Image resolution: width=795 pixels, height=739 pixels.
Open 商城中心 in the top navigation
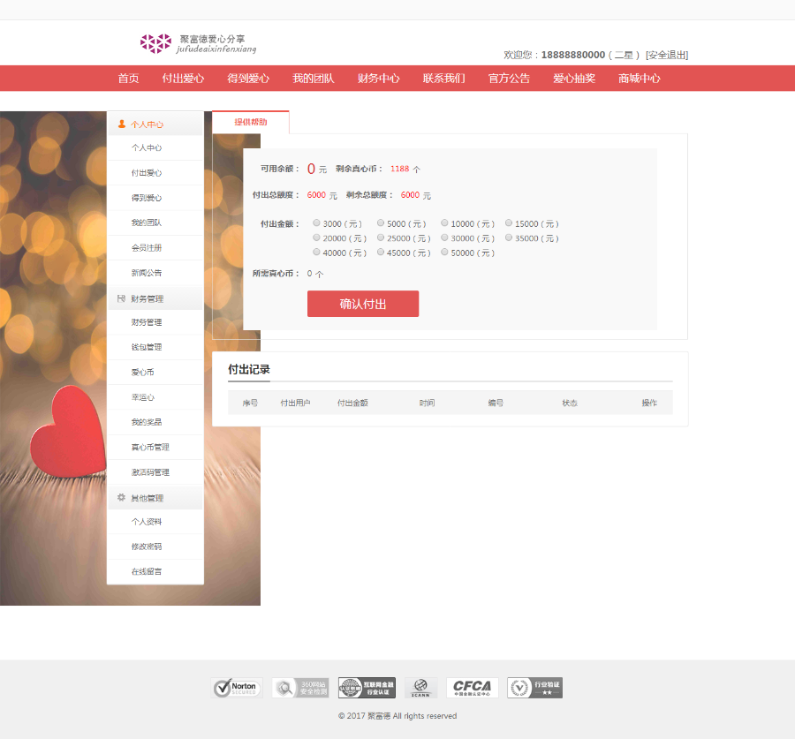coord(640,78)
